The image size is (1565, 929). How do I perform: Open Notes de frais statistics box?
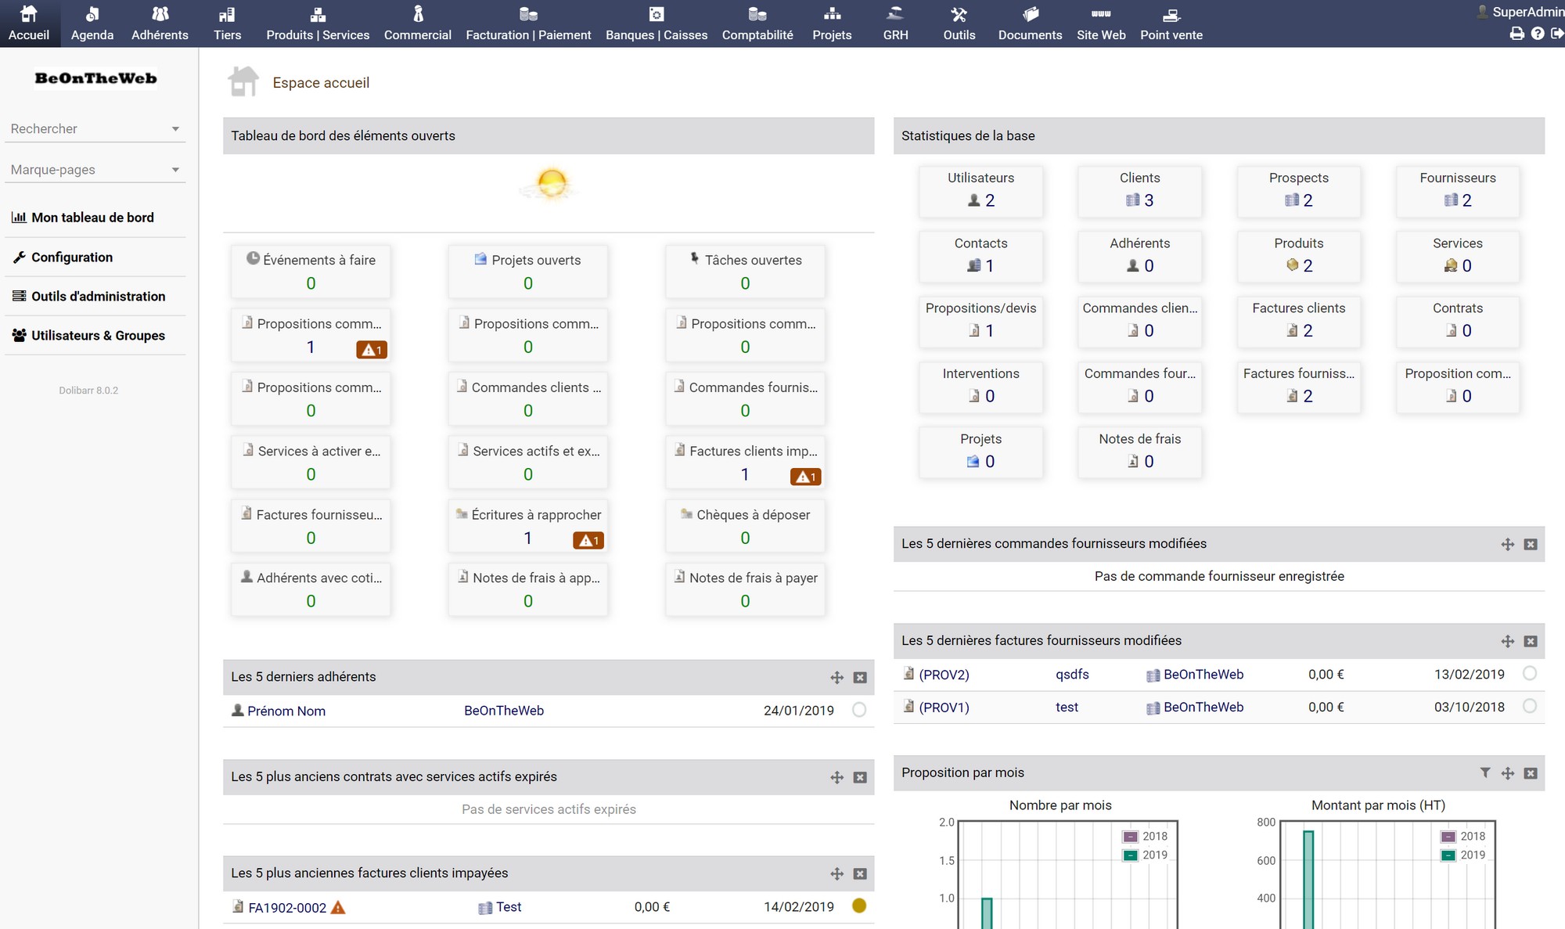point(1139,452)
